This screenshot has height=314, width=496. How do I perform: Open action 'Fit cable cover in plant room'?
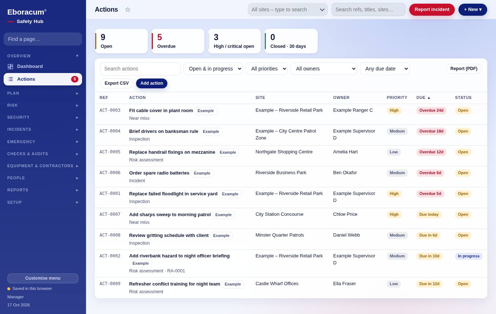tap(161, 111)
